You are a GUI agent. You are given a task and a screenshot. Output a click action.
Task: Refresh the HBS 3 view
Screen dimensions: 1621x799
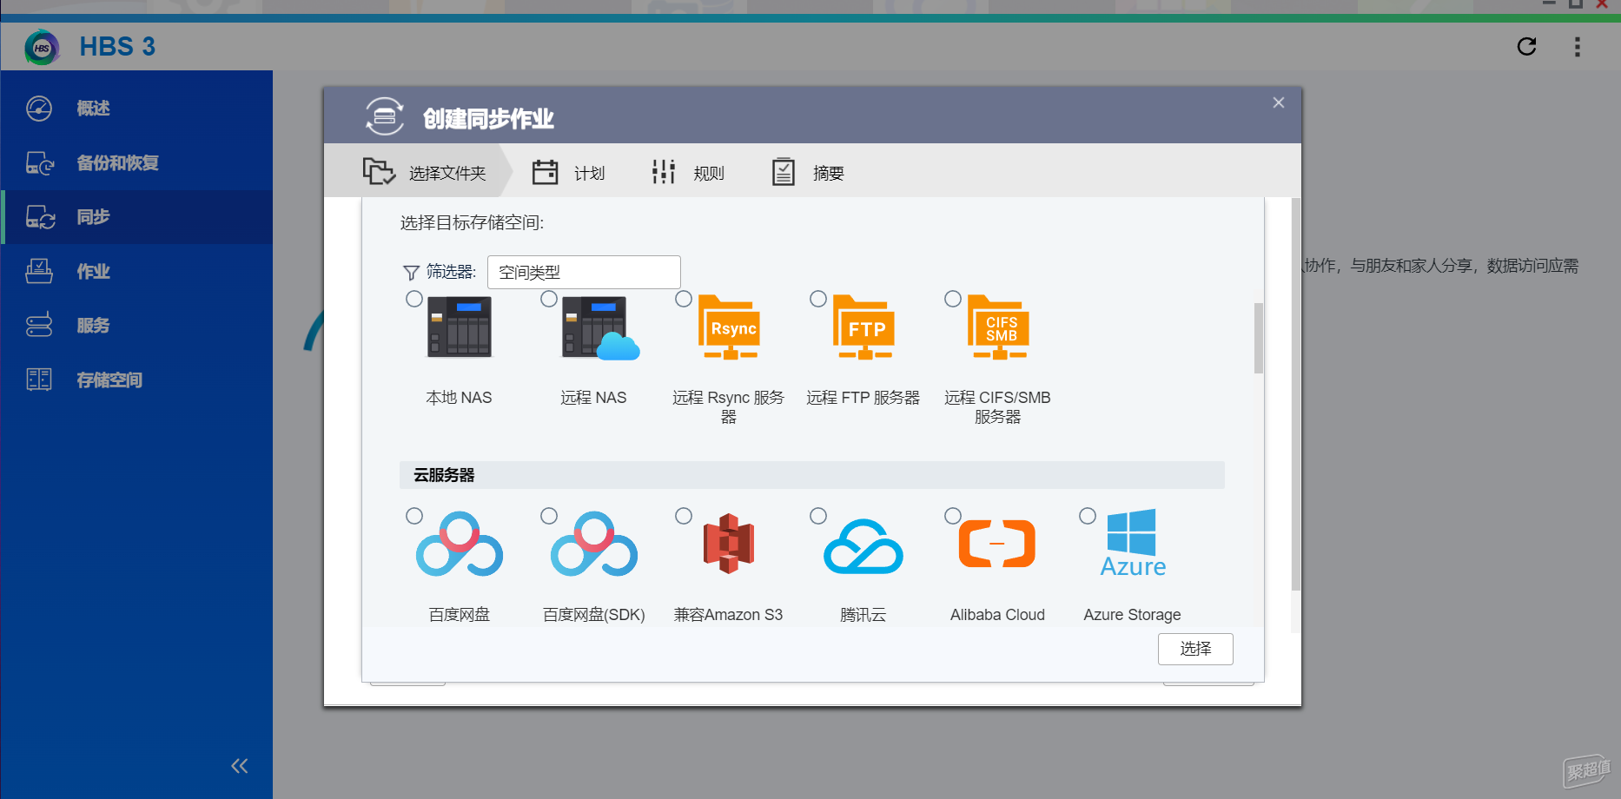(1526, 46)
